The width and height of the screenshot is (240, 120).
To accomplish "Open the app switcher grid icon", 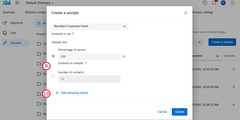I will [x=232, y=3].
